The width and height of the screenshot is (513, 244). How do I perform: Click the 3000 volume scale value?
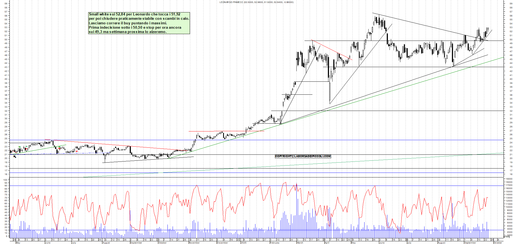(509, 229)
